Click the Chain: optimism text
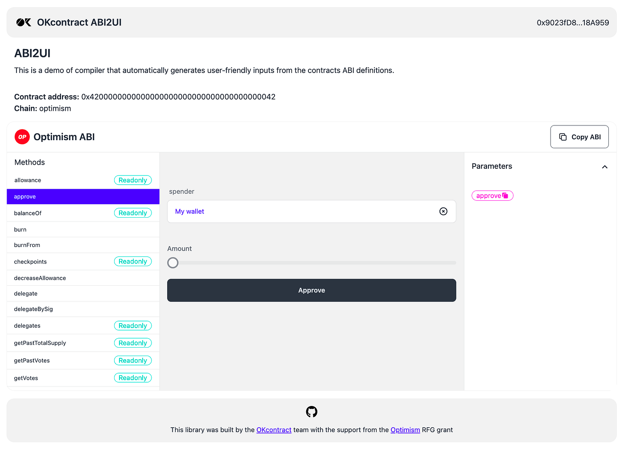 (43, 109)
